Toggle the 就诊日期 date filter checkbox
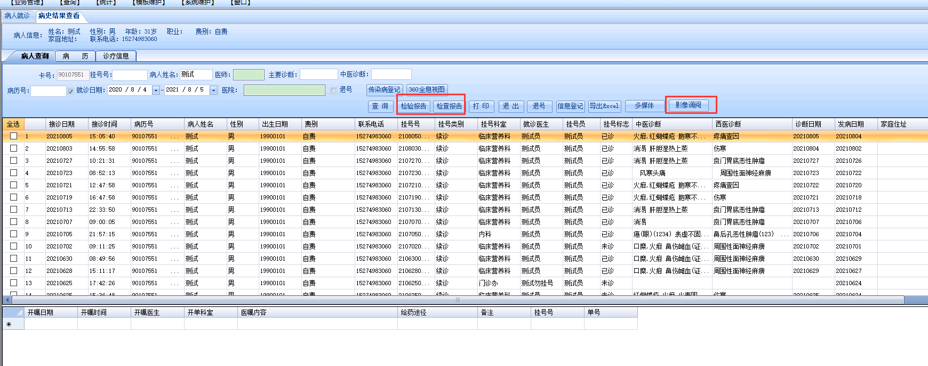Screen dimensions: 928x366 pos(70,91)
